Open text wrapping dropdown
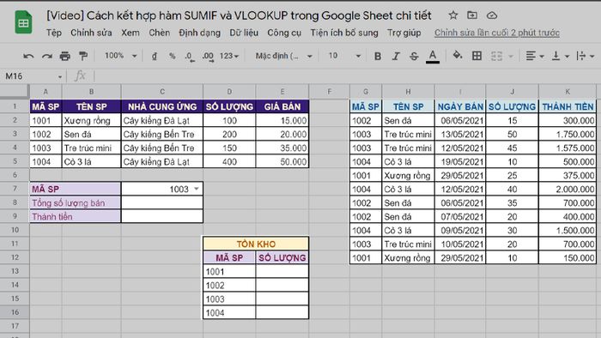The width and height of the screenshot is (601, 338). (x=586, y=57)
